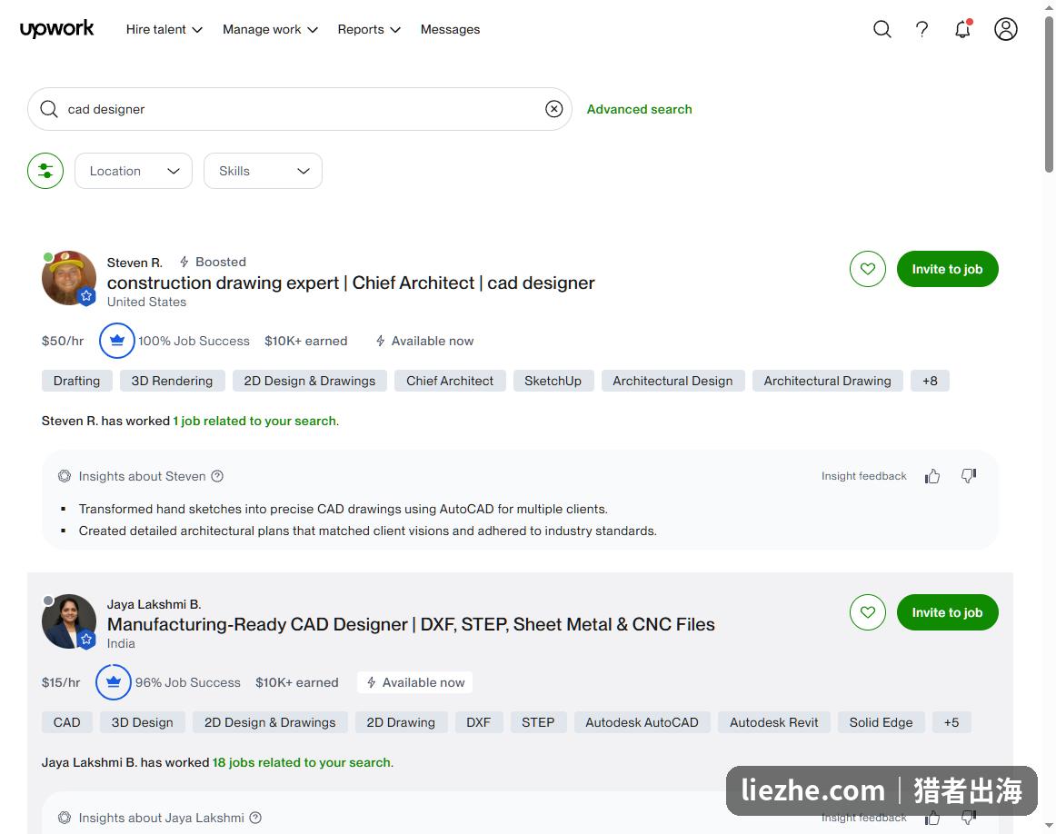
Task: Open Jaya's 18 jobs related link
Action: 302,762
